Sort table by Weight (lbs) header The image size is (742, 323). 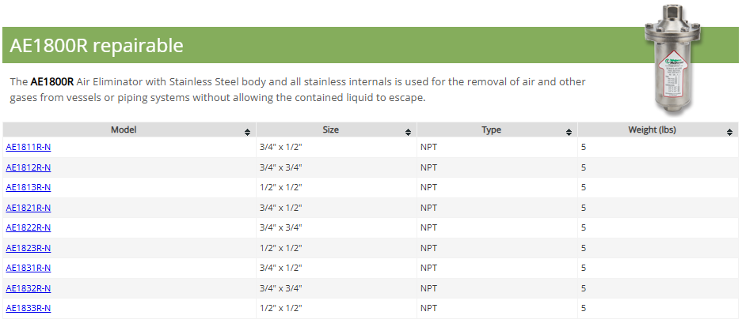(653, 130)
